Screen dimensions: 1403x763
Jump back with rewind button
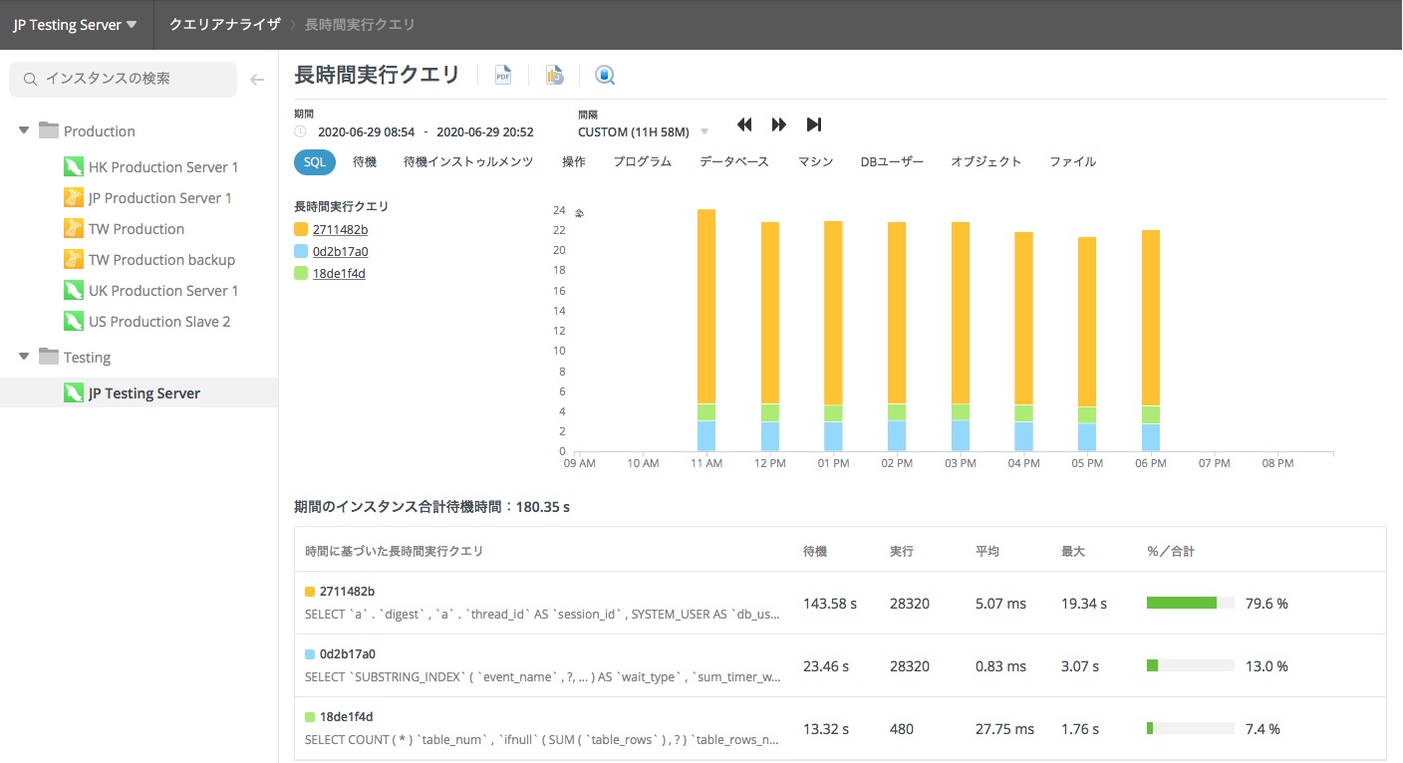(x=744, y=125)
